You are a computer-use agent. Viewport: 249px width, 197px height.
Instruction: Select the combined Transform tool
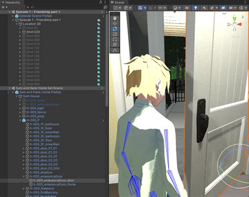(x=115, y=45)
